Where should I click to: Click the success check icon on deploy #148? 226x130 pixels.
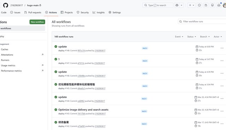click(56, 47)
